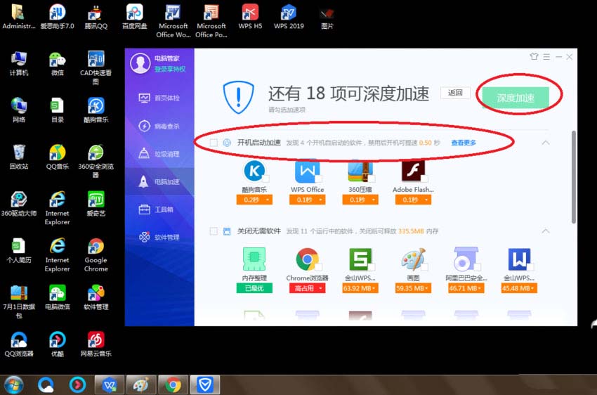Select 电脑加速 in the sidebar
Image resolution: width=597 pixels, height=395 pixels.
[x=159, y=182]
